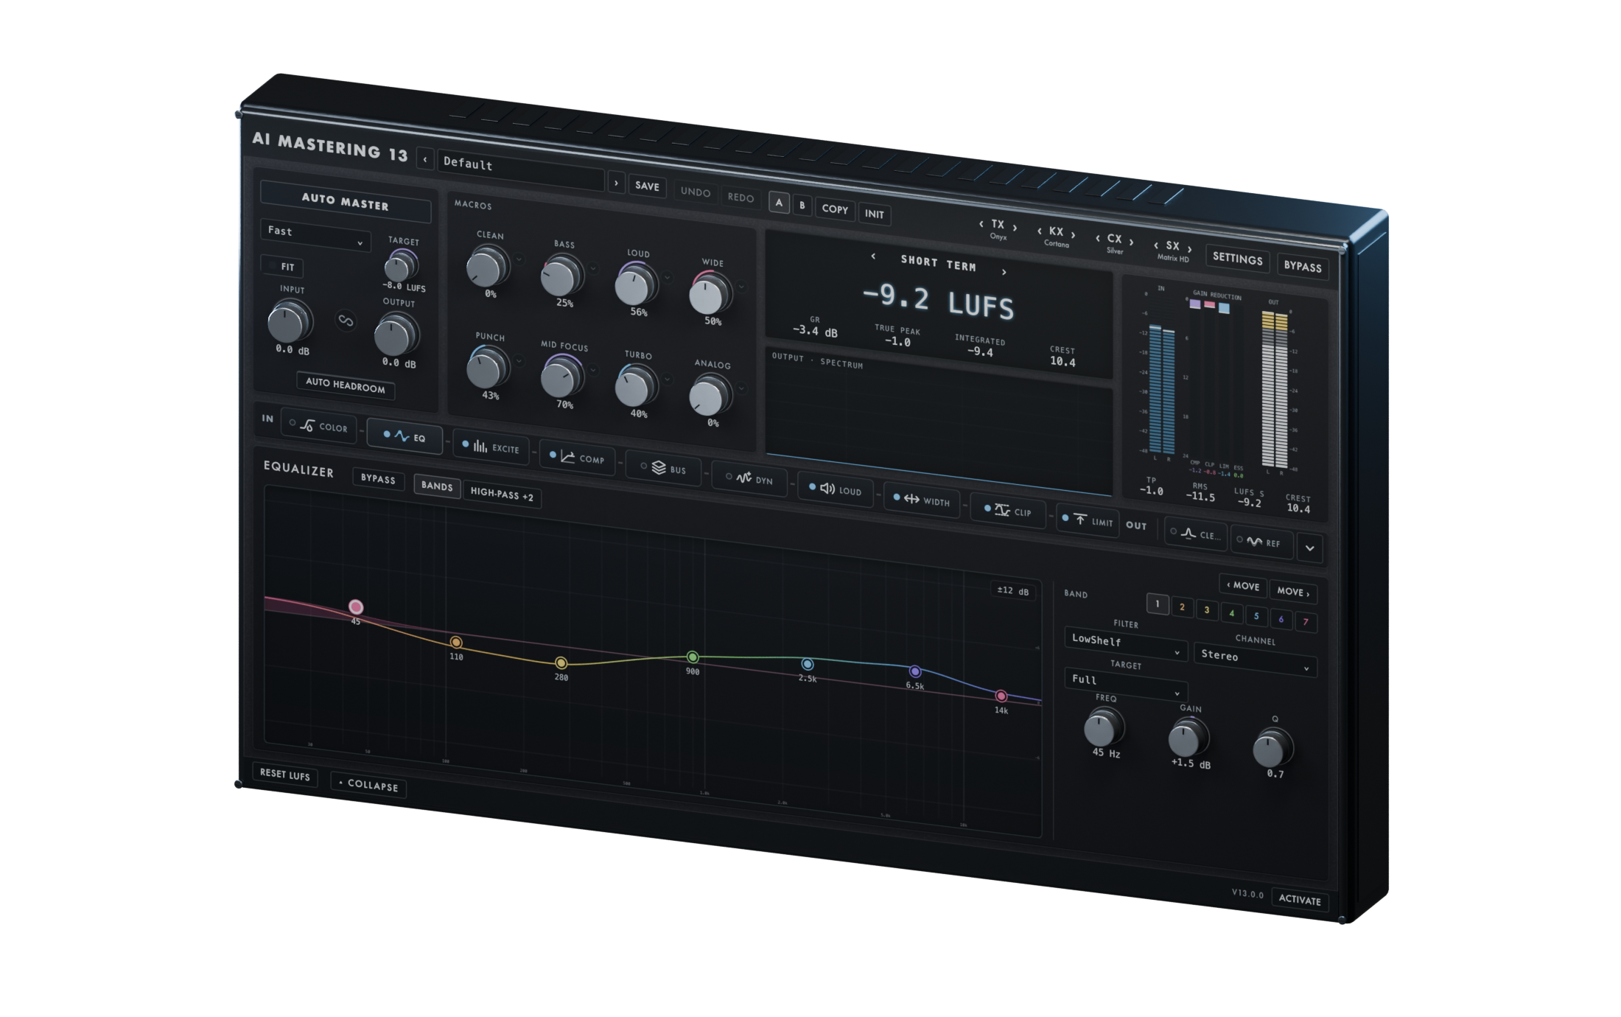Viewport: 1621px width, 1017px height.
Task: Switch to state B
Action: [802, 206]
